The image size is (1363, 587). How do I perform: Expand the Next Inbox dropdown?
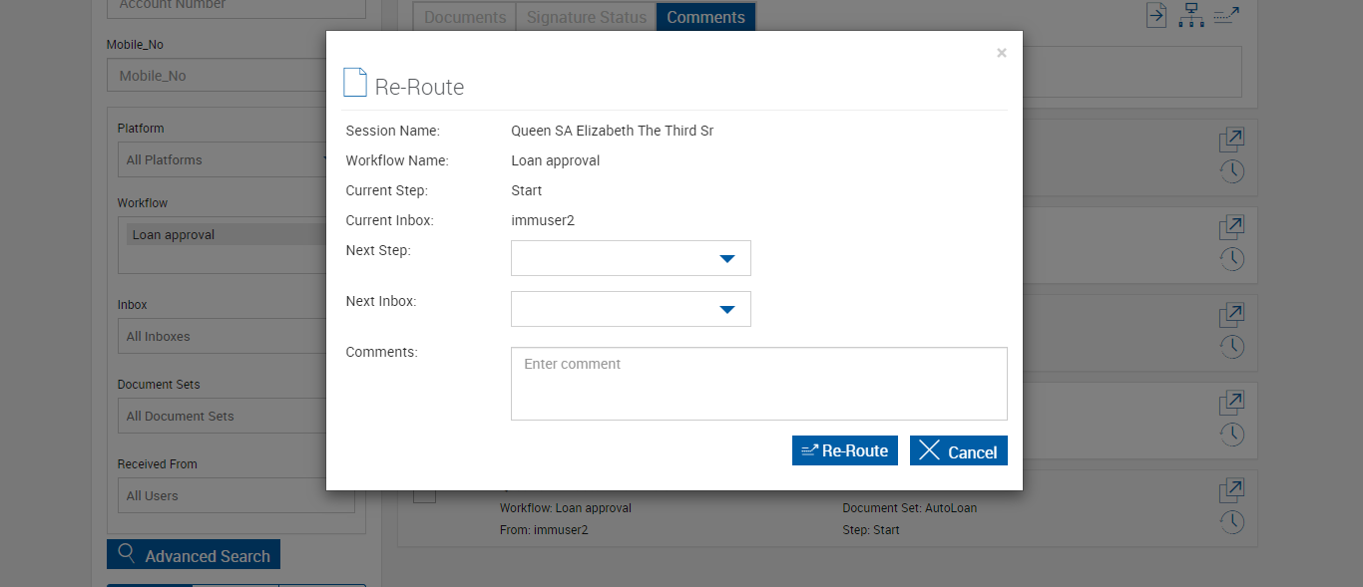tap(631, 309)
